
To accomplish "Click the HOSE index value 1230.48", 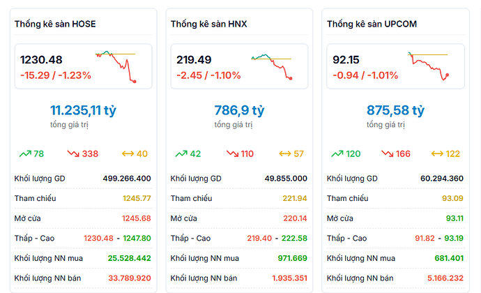I will (x=41, y=60).
